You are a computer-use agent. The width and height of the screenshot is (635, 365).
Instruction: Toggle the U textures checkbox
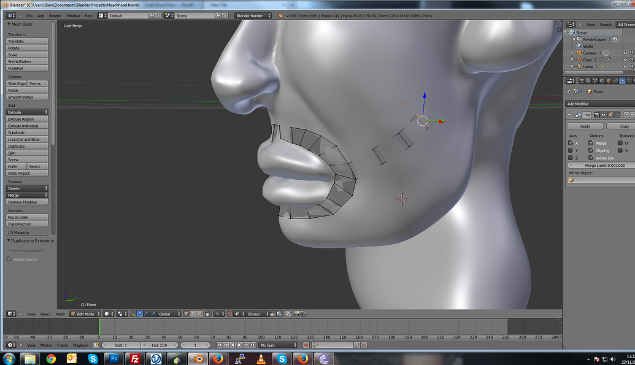click(620, 142)
